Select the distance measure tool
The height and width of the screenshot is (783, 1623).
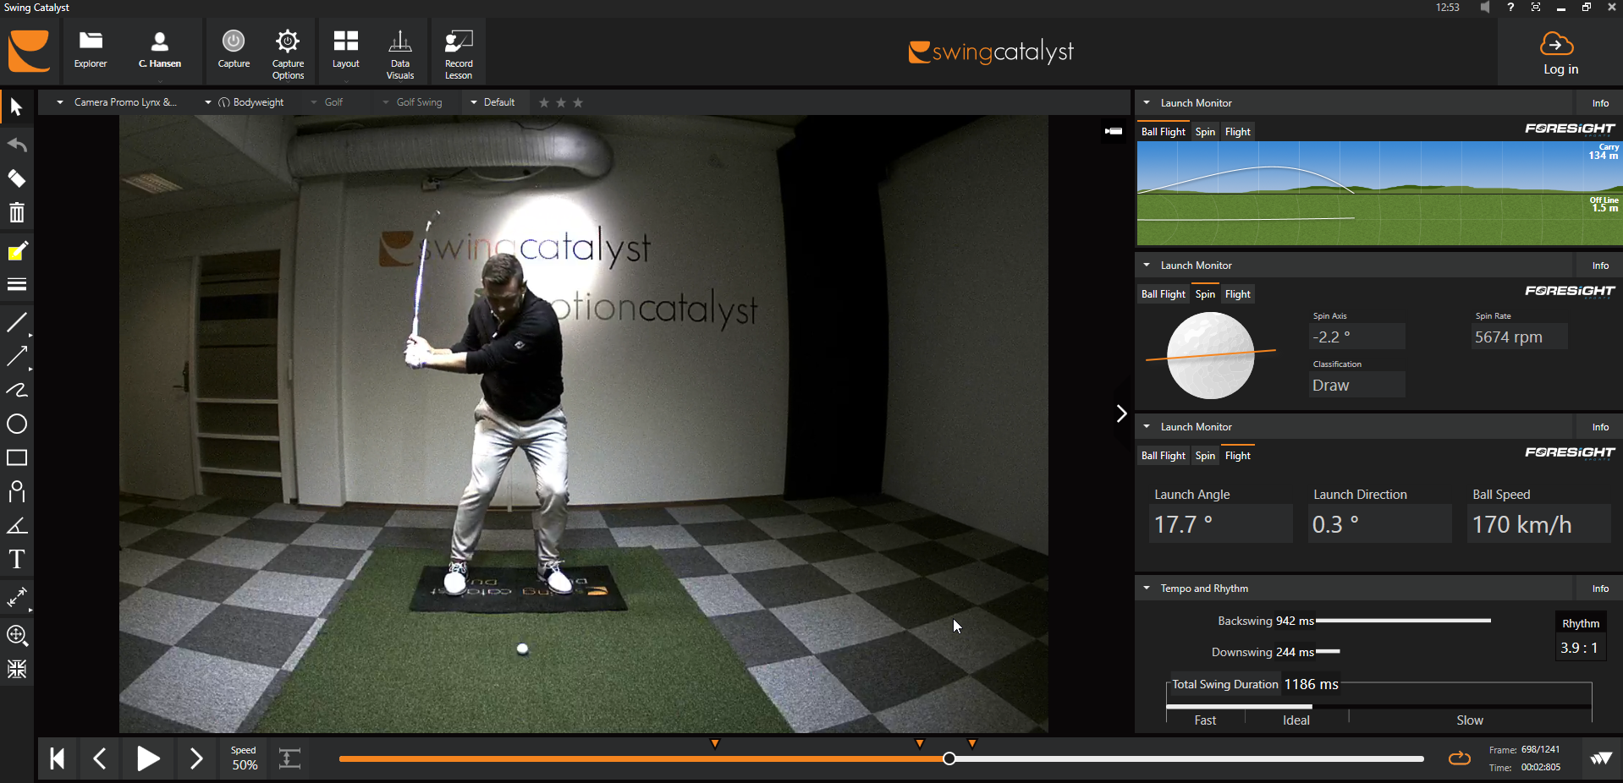click(17, 597)
